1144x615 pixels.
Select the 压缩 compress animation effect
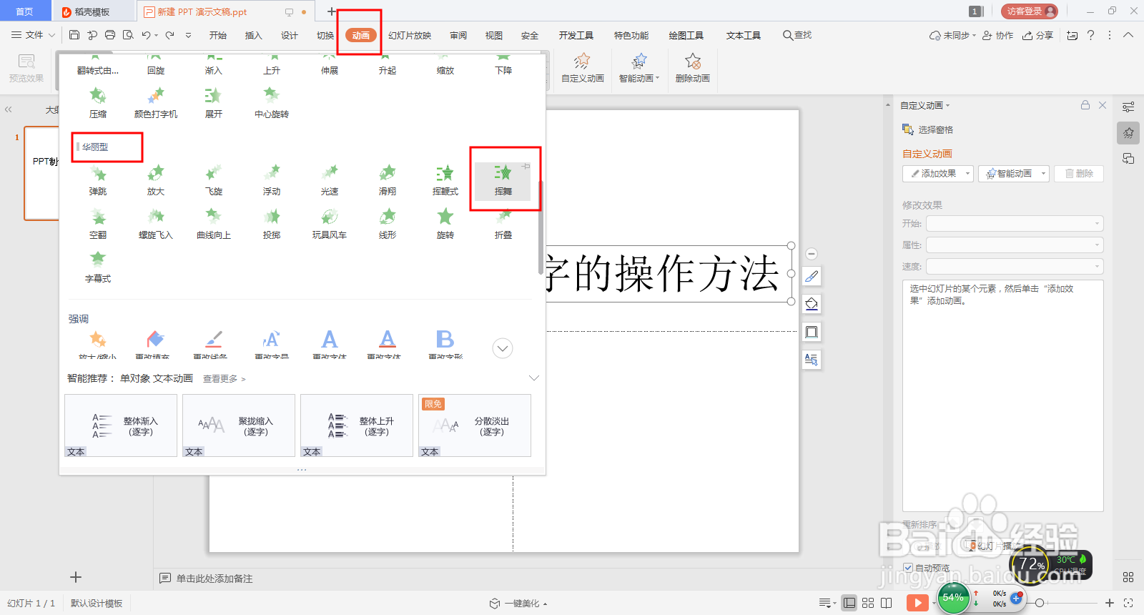[98, 103]
